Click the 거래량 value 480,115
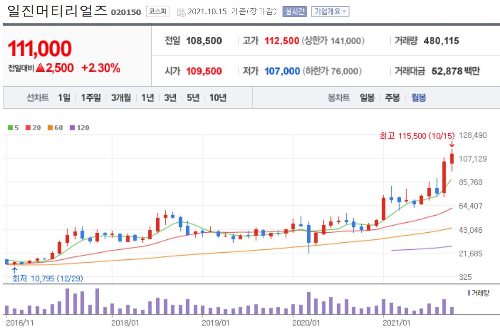Screen dimensions: 500x332 pyautogui.click(x=441, y=41)
